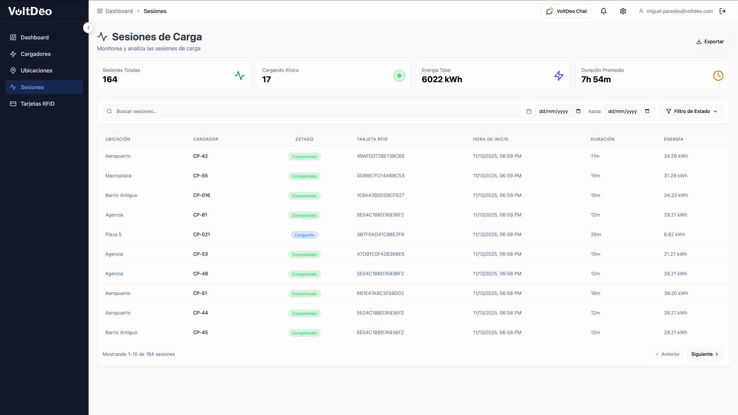Open miguel.paredes@voltdeo.com account
This screenshot has height=415, width=738.
coord(680,11)
